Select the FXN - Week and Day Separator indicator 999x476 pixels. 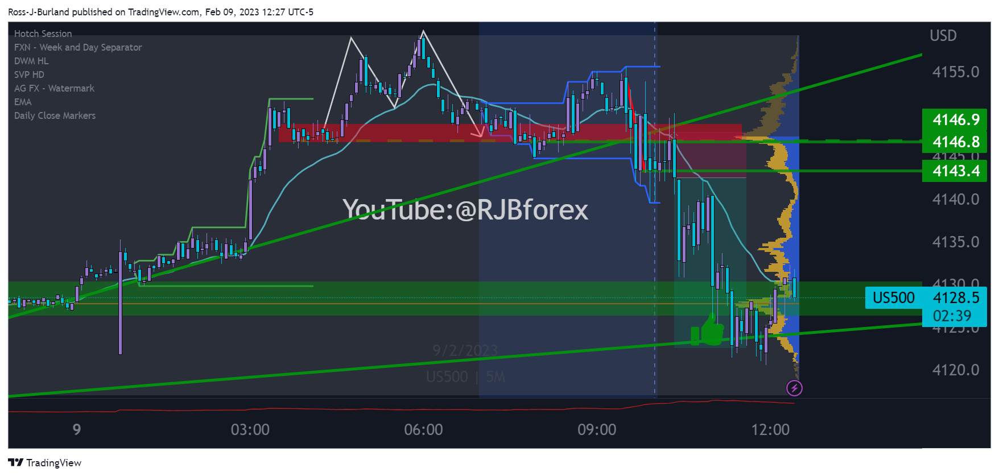click(78, 47)
